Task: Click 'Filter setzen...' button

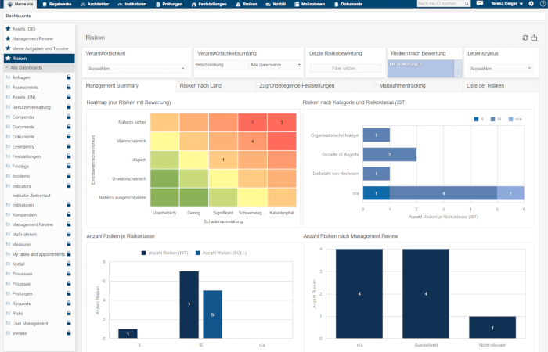Action: 344,68
